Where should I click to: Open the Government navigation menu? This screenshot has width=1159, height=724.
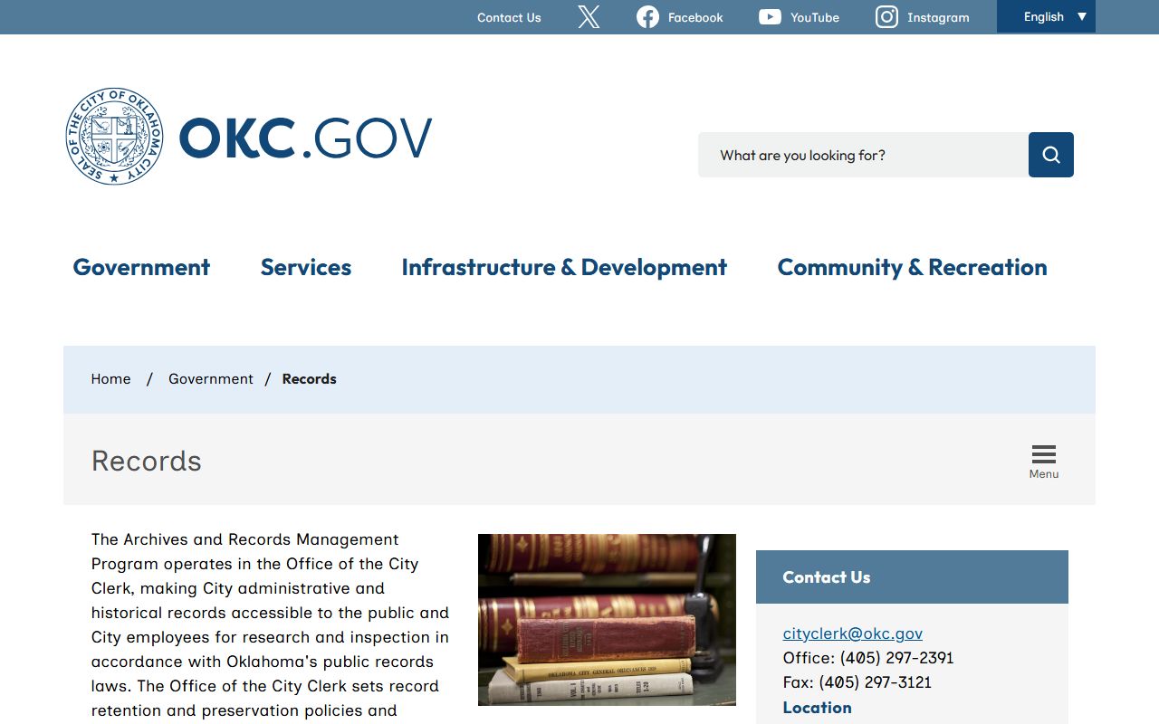click(x=141, y=267)
